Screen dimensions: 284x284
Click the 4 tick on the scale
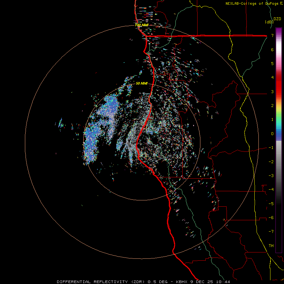[x=272, y=78]
